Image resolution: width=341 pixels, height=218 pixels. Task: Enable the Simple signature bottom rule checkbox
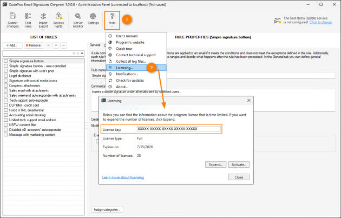coord(6,61)
